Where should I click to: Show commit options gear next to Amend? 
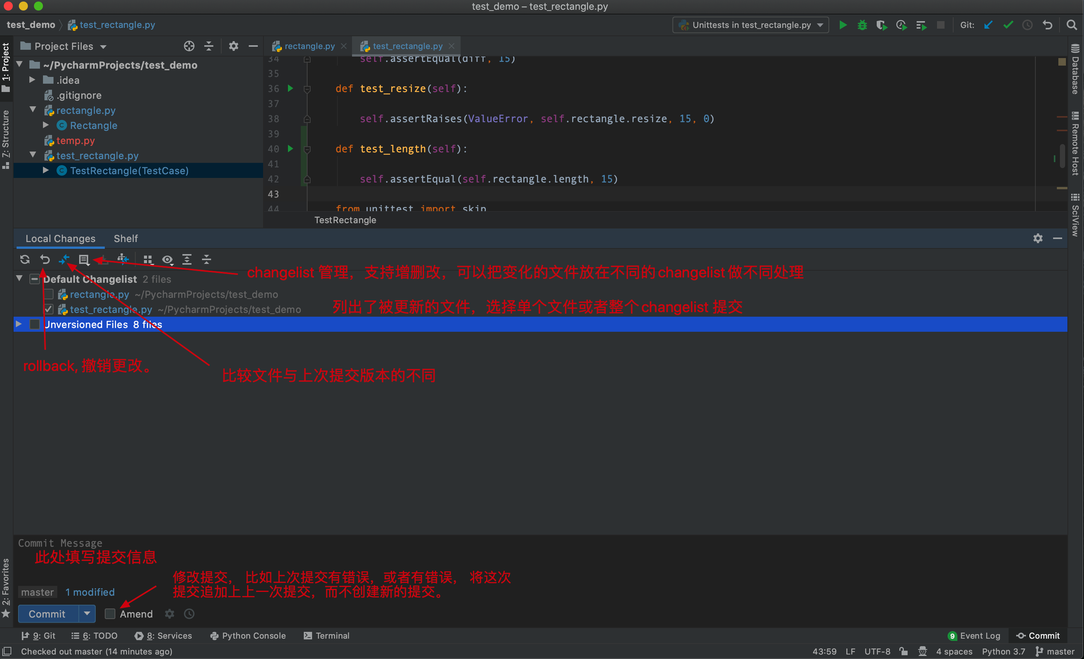169,614
